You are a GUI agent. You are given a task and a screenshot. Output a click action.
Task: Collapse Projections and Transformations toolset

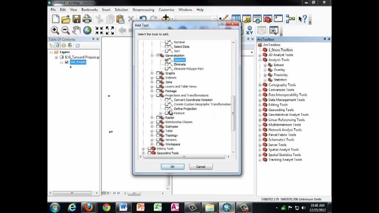(152, 95)
